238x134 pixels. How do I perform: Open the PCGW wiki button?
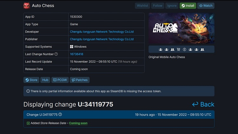(59, 80)
